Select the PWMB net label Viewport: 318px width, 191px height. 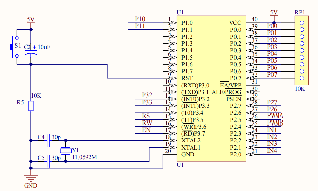pos(275,123)
